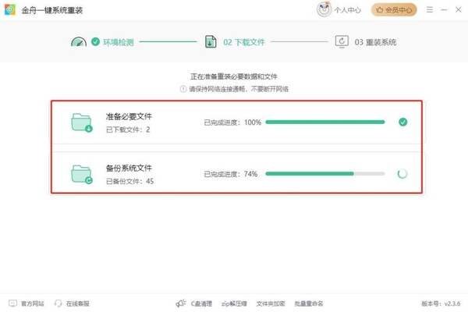The width and height of the screenshot is (468, 312).
Task: Click the loading spinner for 备份系统文件
Action: click(x=402, y=174)
